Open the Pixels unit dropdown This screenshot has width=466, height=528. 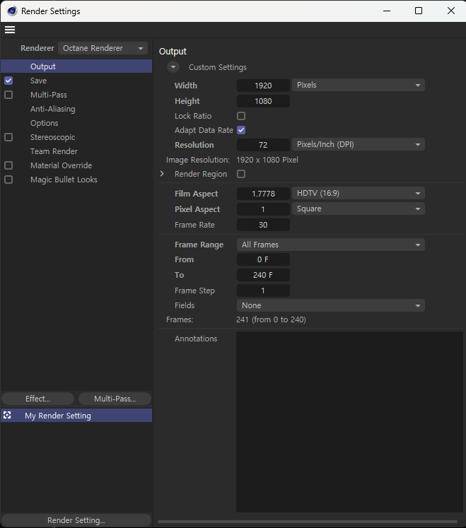pos(359,86)
